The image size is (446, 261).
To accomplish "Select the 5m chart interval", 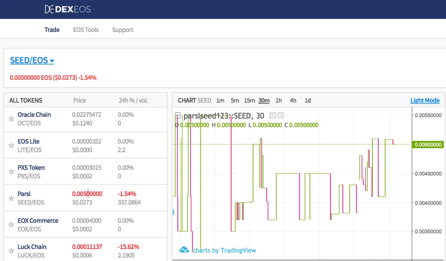I will 235,100.
